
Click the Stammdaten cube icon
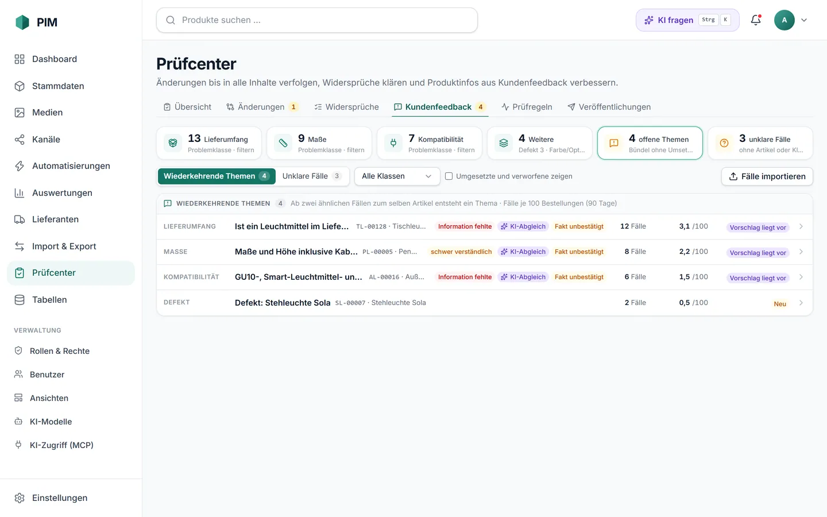(x=20, y=86)
